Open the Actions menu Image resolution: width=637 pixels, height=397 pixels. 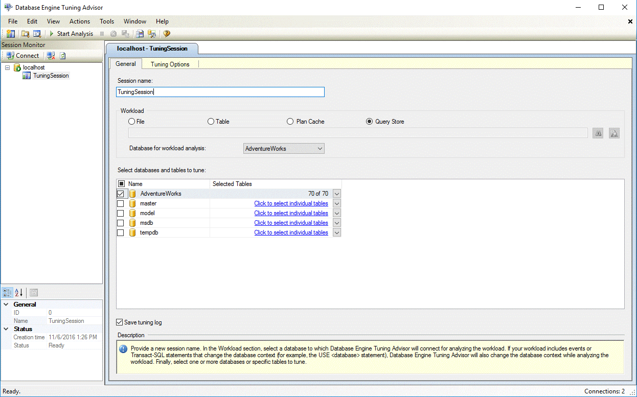coord(79,21)
